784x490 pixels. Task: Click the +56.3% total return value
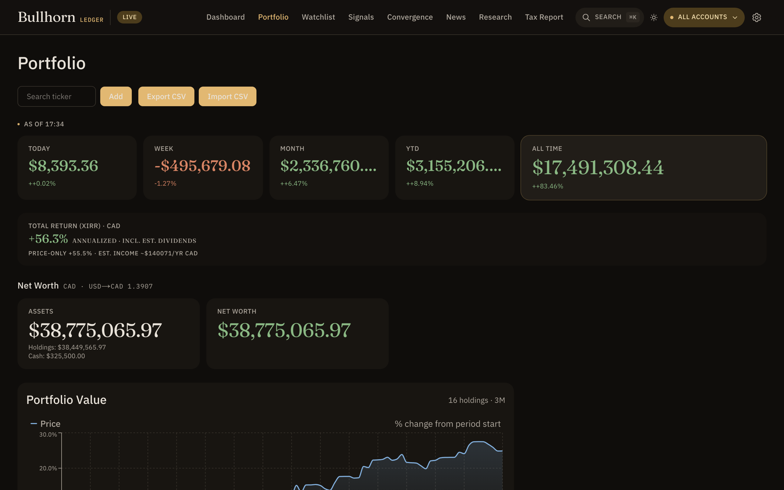coord(48,239)
